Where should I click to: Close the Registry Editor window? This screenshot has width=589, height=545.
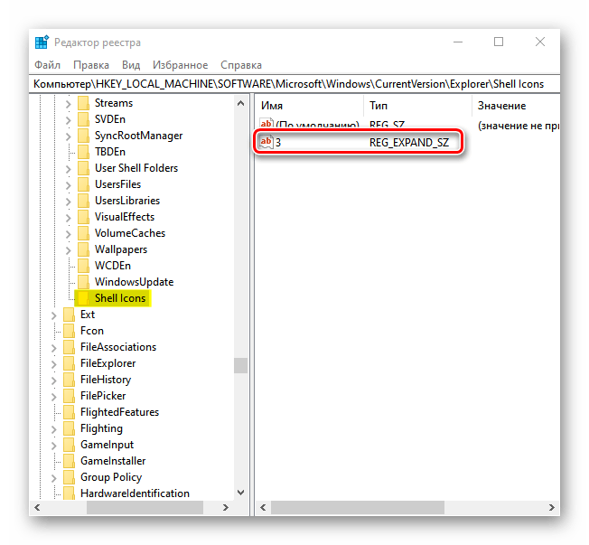[x=540, y=42]
